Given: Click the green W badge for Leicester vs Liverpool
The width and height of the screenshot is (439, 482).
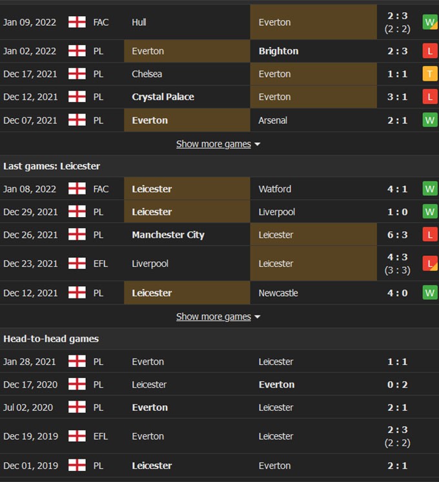Looking at the screenshot, I should [430, 212].
